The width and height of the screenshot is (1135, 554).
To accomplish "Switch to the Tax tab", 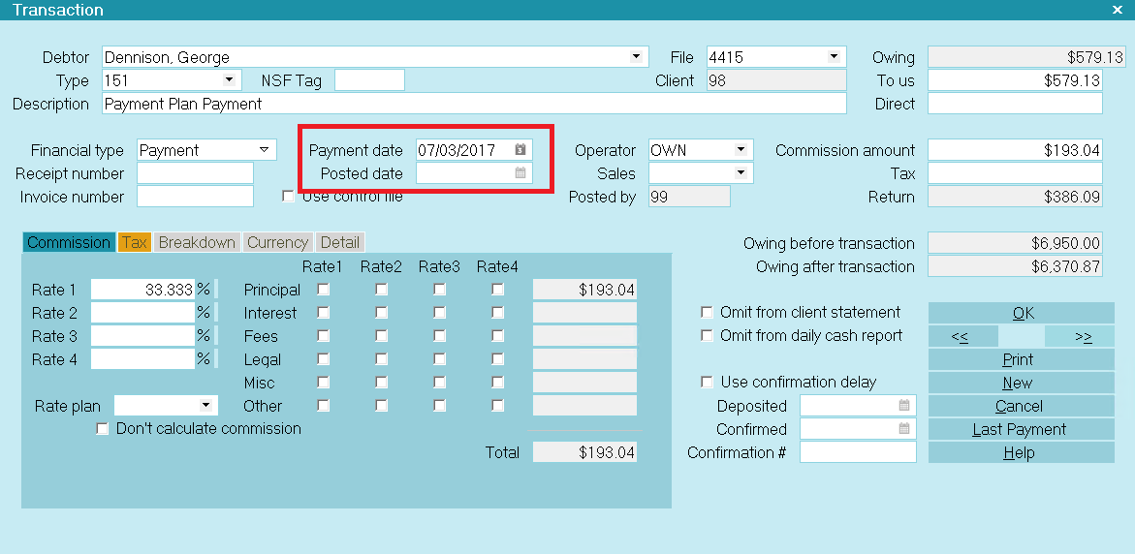I will pyautogui.click(x=135, y=242).
